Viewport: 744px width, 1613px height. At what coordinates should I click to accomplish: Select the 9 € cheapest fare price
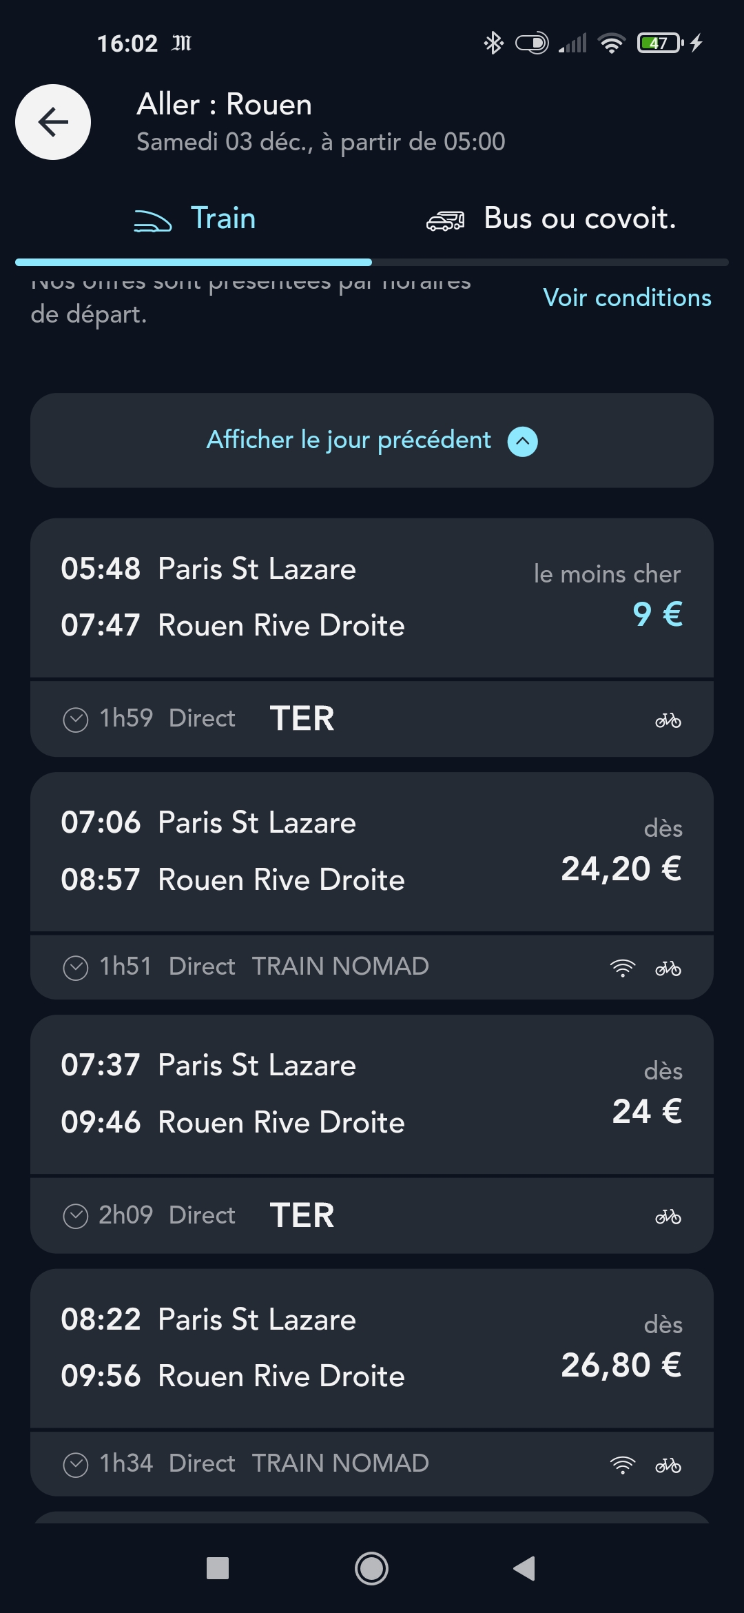coord(658,613)
